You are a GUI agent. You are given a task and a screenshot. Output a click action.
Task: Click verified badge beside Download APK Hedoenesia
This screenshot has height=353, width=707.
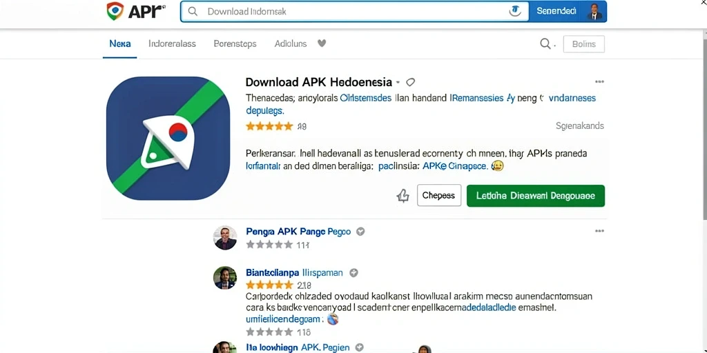(410, 83)
